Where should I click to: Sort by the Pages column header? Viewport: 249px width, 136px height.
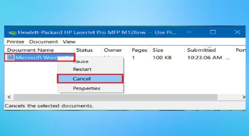coord(139,50)
